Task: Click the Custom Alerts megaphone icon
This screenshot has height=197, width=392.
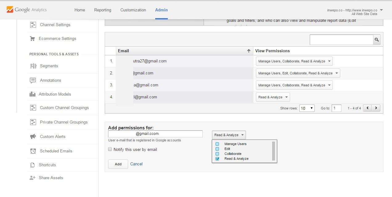Action: tap(33, 136)
